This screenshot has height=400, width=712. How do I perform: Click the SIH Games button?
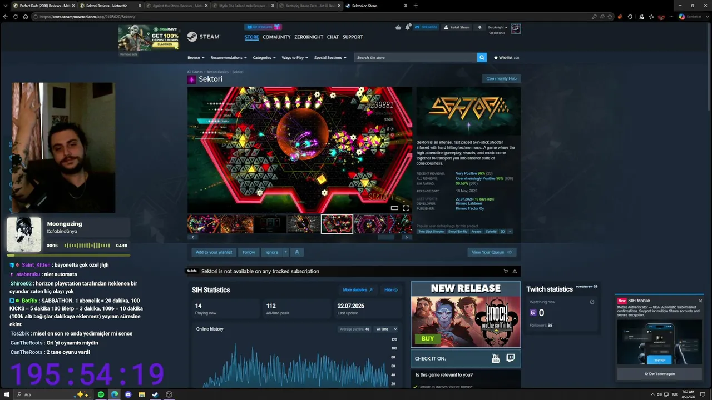(426, 27)
